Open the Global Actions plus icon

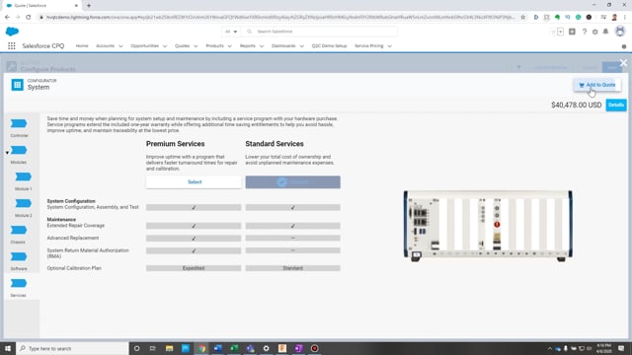(572, 32)
